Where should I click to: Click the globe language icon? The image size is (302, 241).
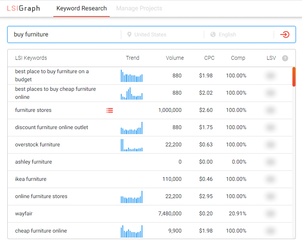coord(213,34)
